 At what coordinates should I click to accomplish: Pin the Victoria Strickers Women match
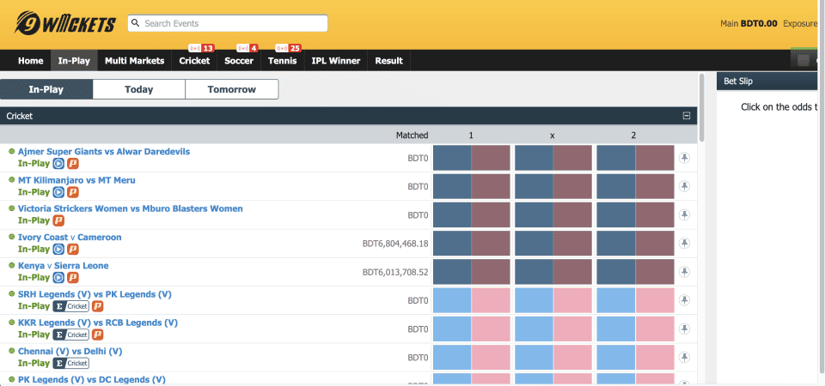(684, 214)
